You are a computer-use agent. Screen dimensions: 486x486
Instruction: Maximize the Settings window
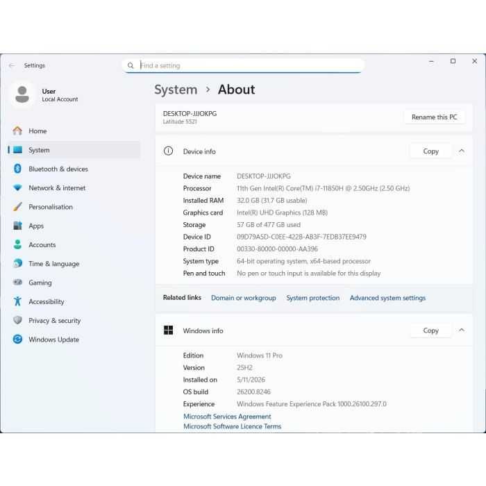coord(453,61)
